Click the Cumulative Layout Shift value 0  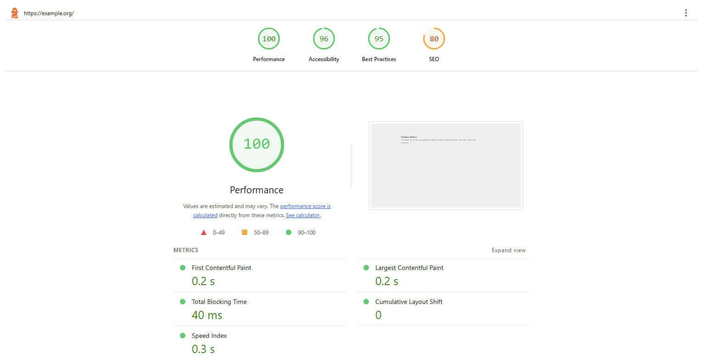(378, 315)
